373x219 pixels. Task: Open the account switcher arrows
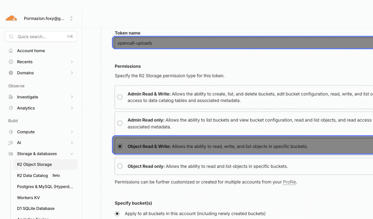[x=71, y=19]
